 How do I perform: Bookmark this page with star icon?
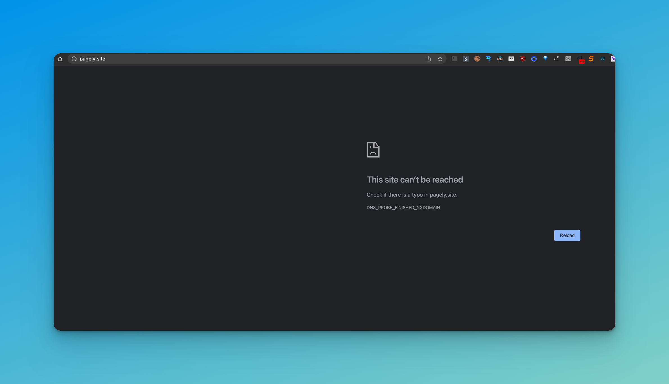tap(440, 59)
